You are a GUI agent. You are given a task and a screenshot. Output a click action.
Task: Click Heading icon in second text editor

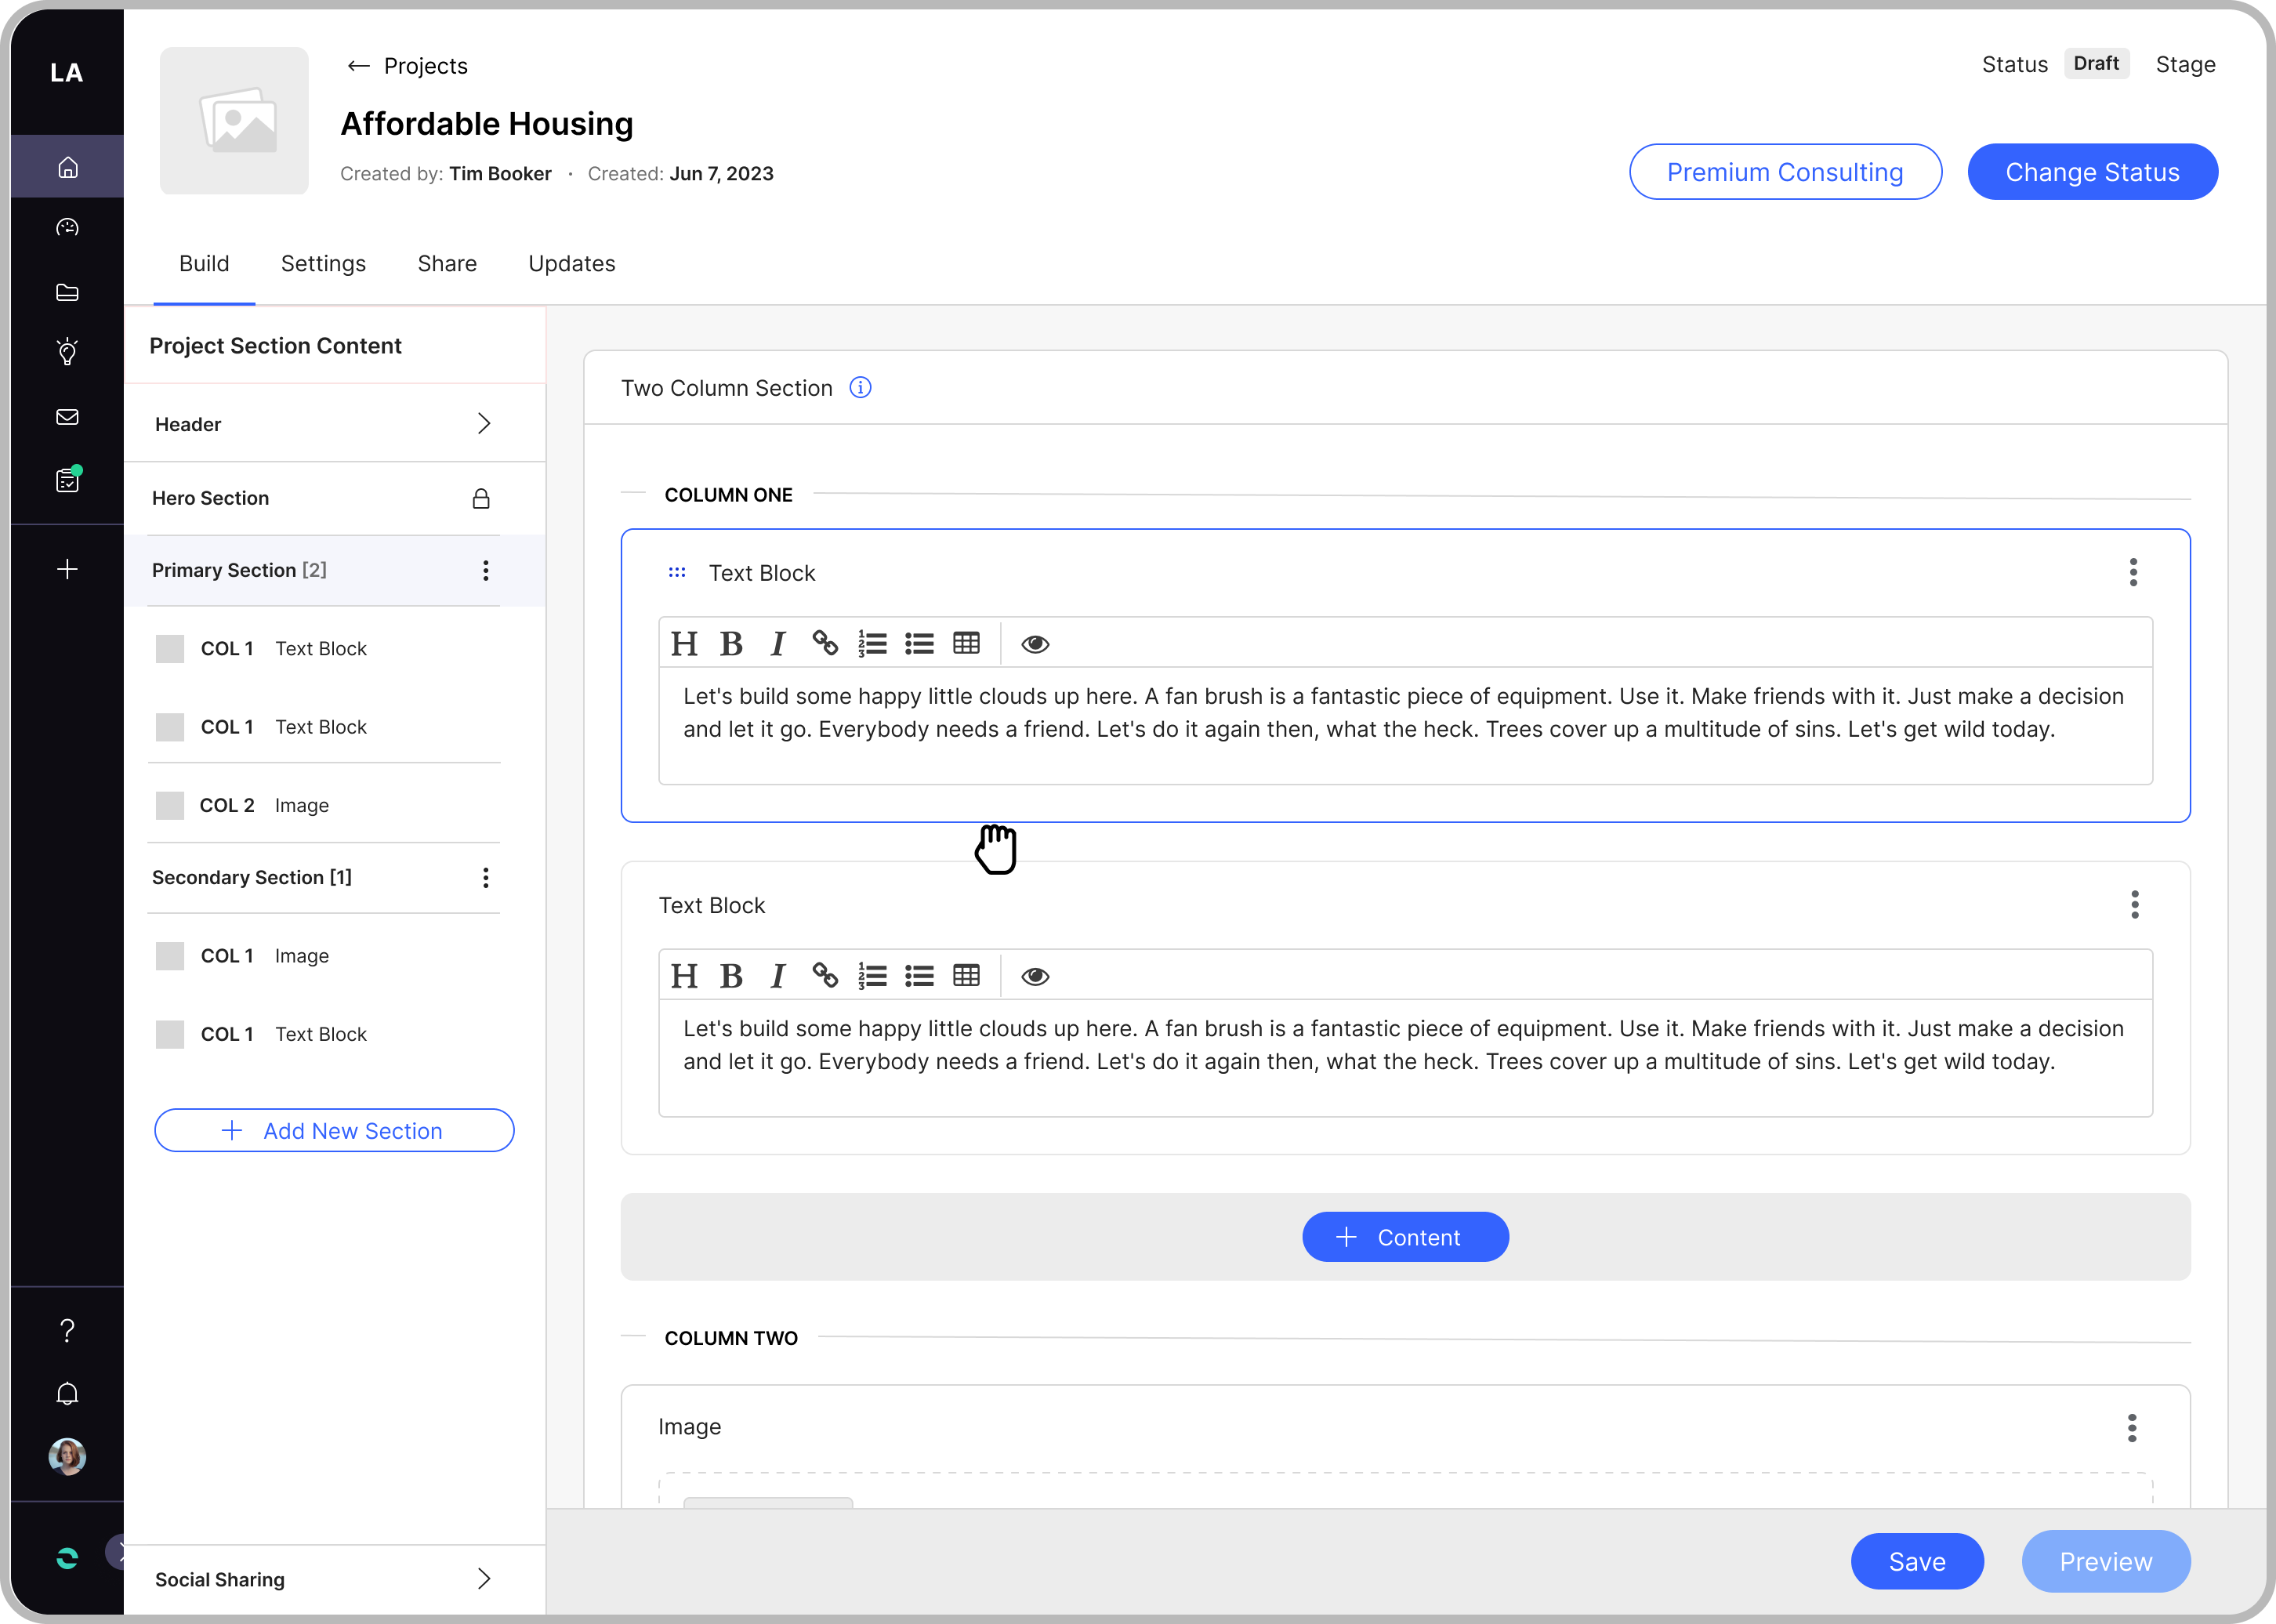[x=684, y=976]
